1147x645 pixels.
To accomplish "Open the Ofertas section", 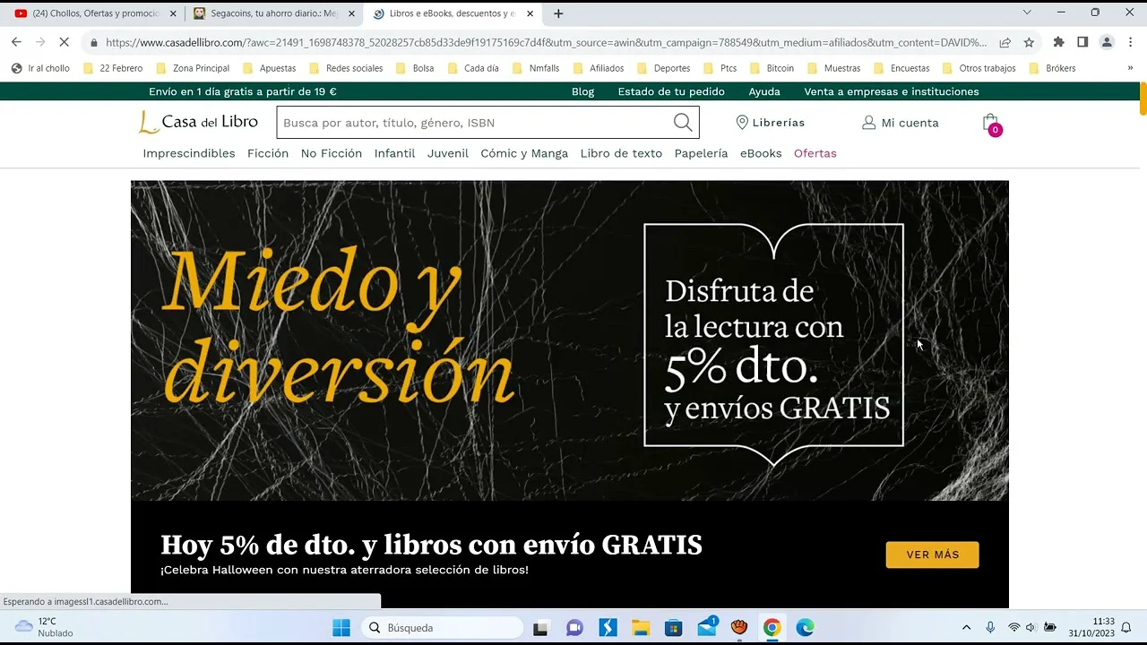I will point(815,153).
